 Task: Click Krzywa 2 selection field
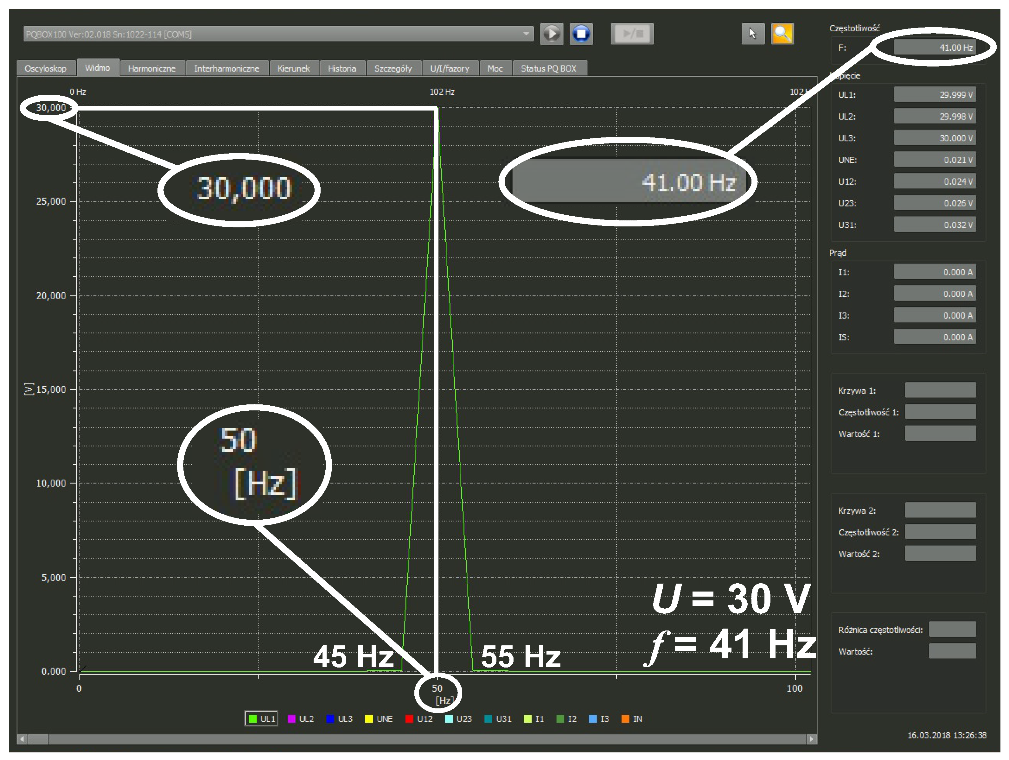tap(940, 510)
